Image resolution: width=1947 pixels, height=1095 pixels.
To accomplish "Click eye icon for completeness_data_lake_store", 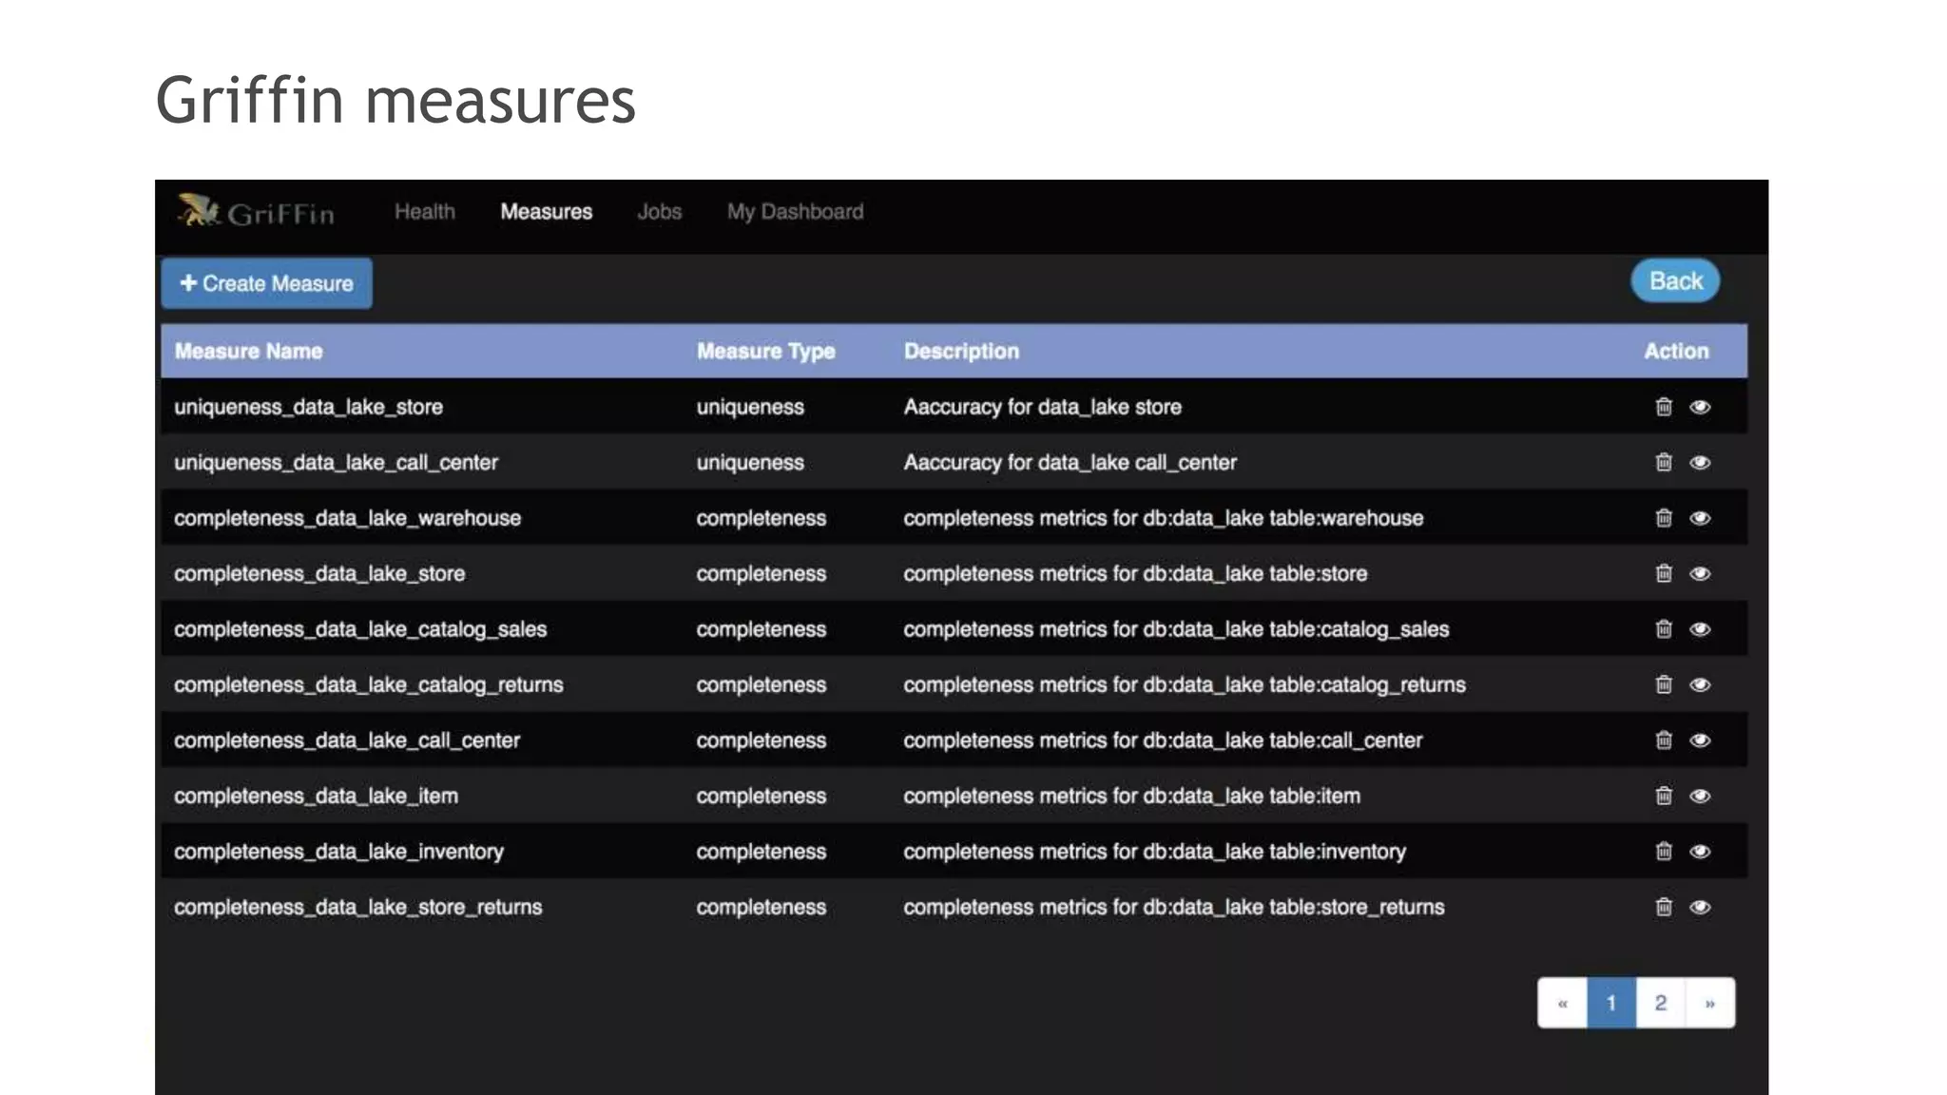I will tap(1700, 573).
